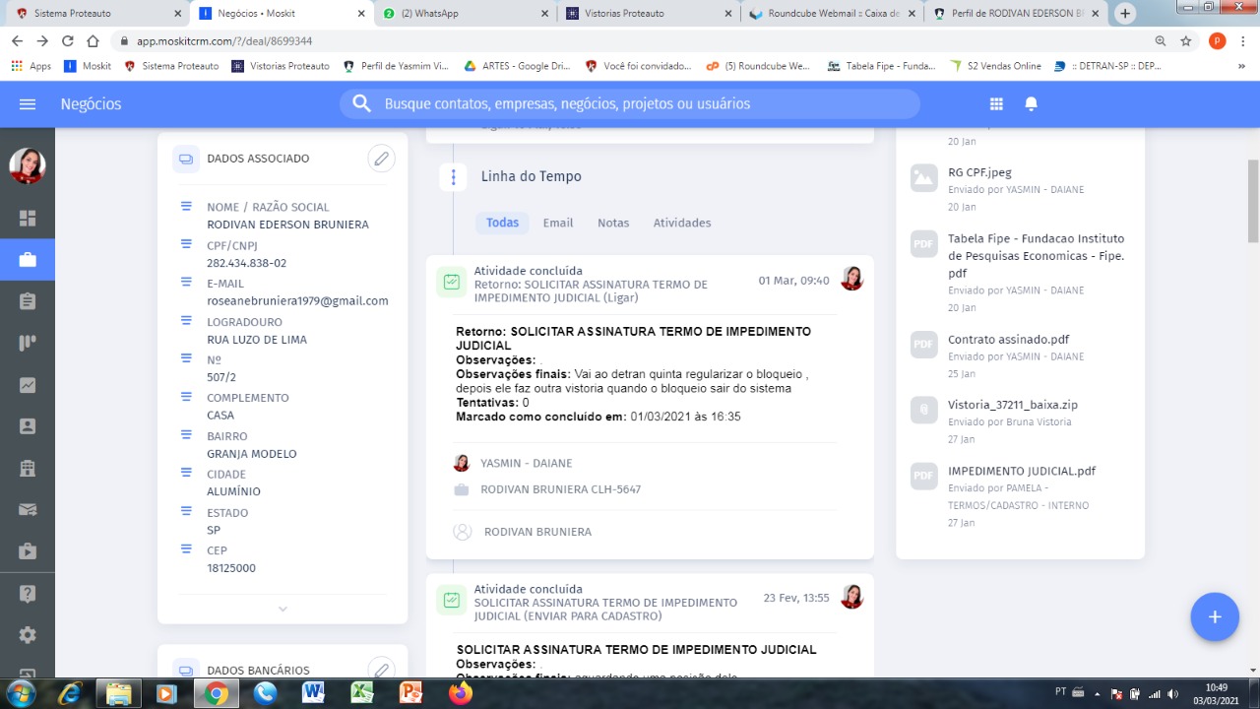Expand Dados Associado with the chevron
This screenshot has height=709, width=1260.
(283, 610)
